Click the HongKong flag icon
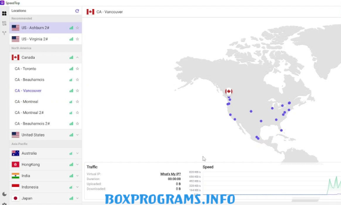 pos(15,164)
